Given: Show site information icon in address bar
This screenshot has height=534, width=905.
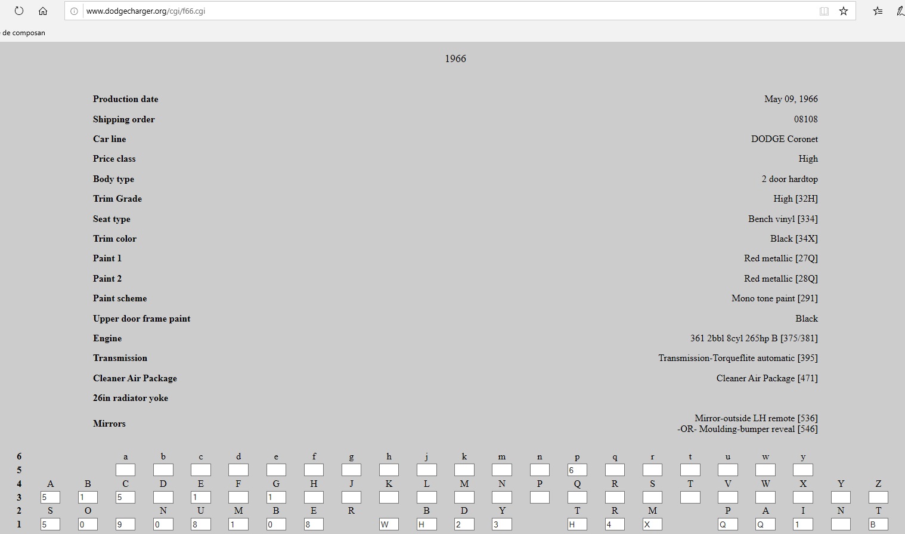Looking at the screenshot, I should (74, 11).
